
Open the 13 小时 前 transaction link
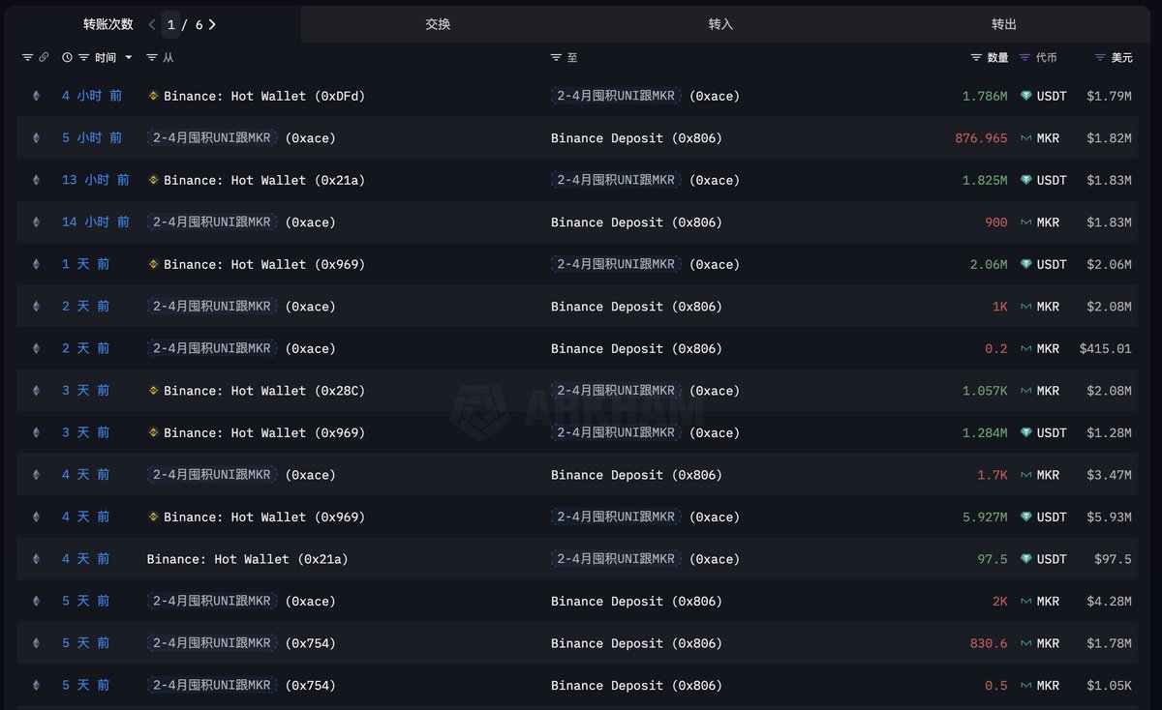click(96, 180)
